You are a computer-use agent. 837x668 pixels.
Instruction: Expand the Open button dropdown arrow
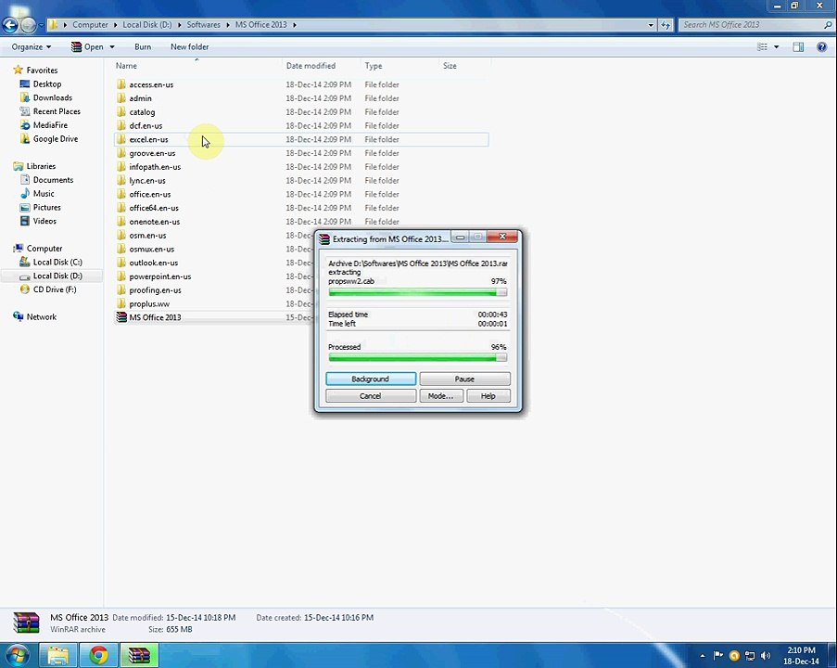click(112, 47)
